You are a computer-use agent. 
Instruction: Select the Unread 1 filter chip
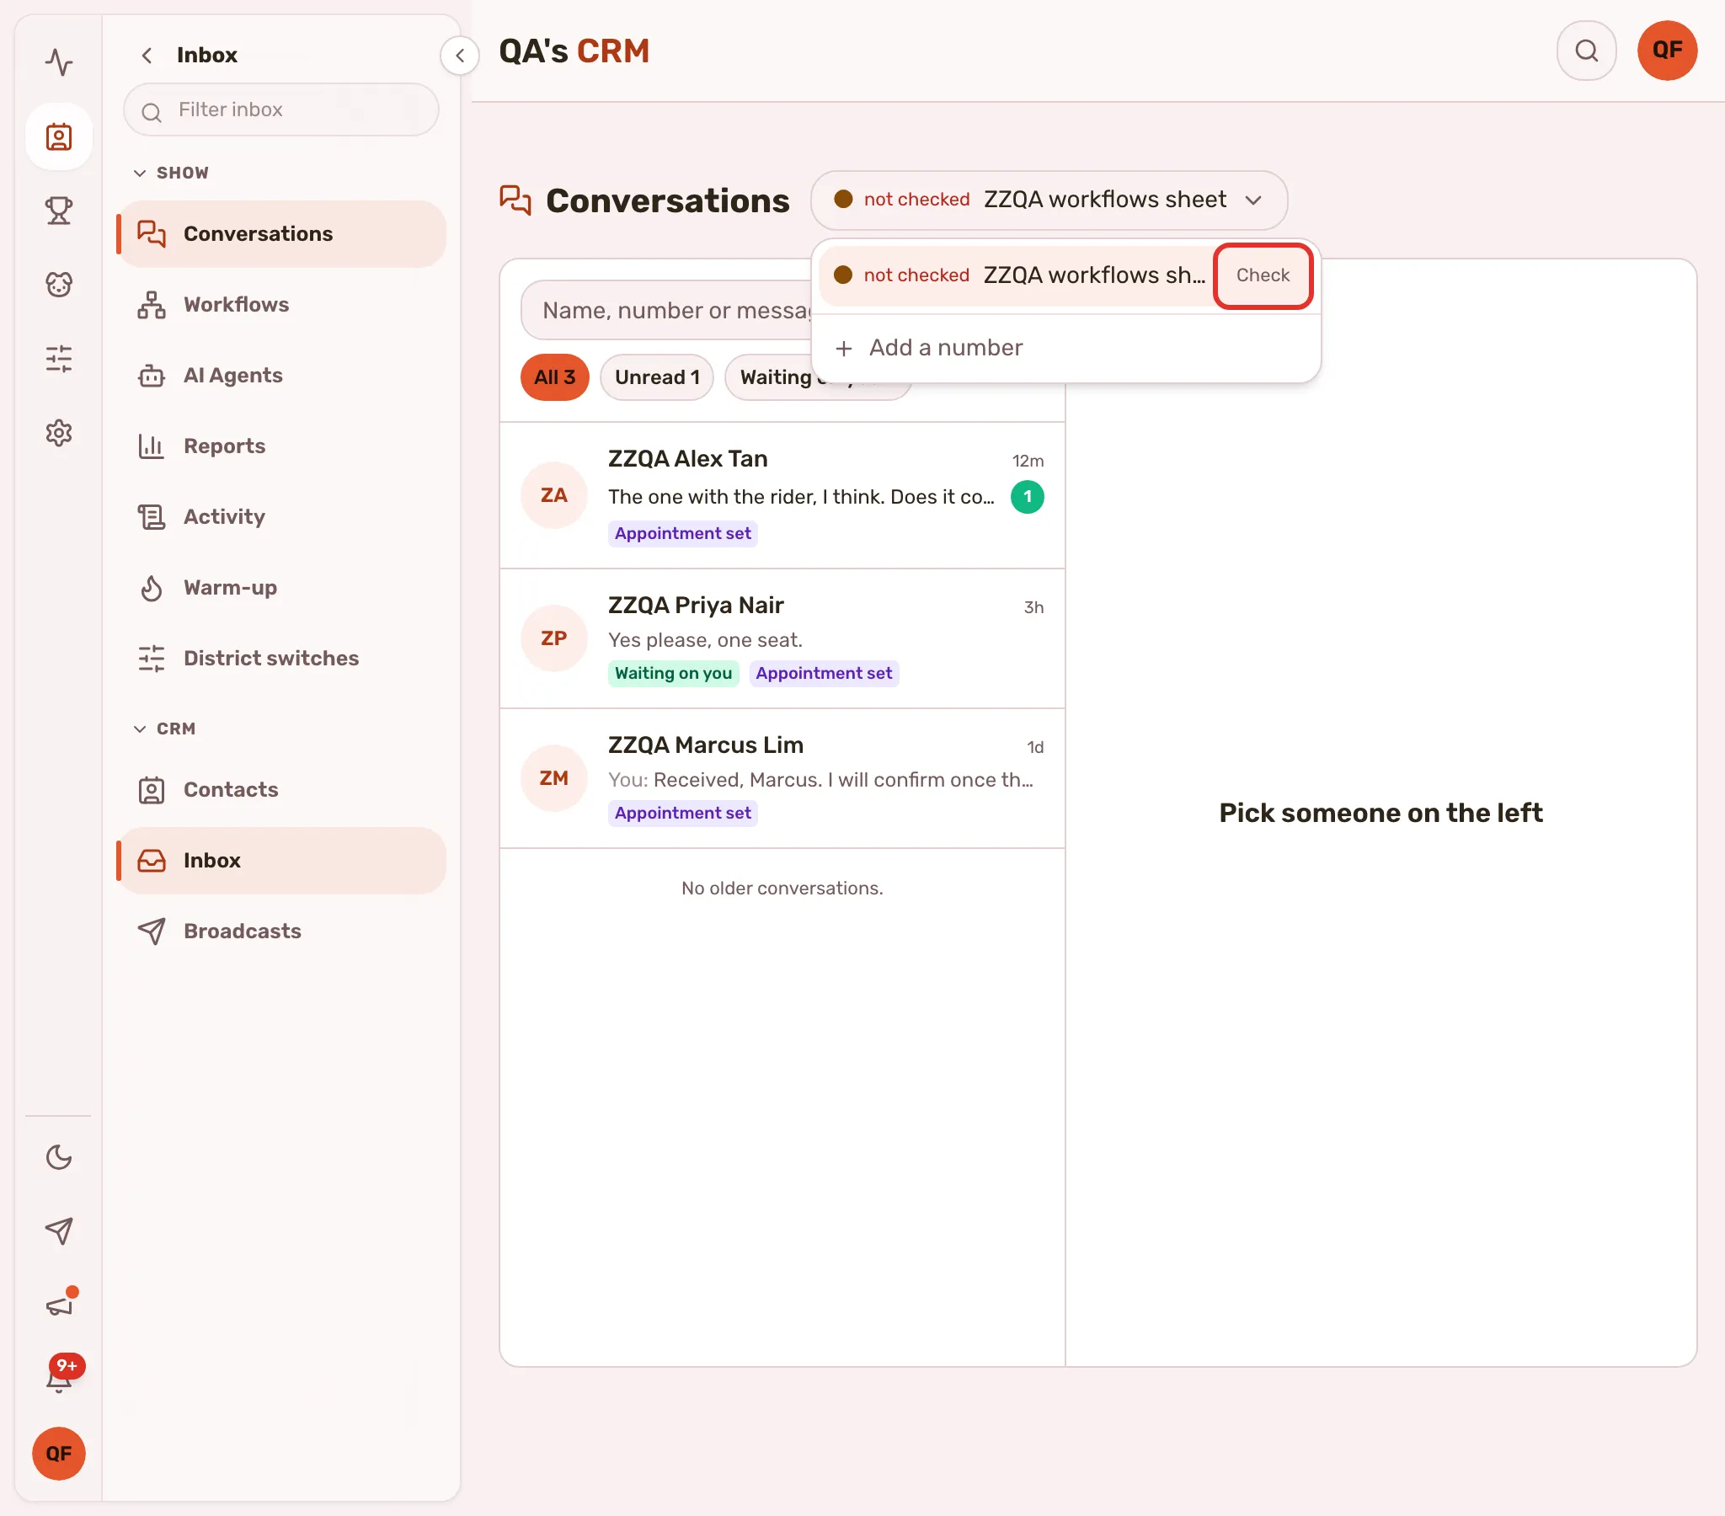(658, 377)
